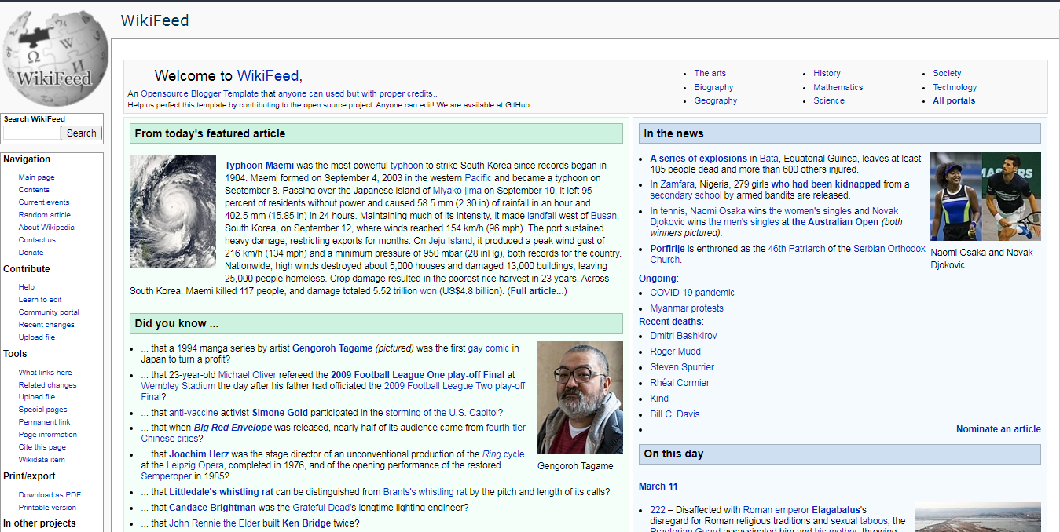Open Bill C. Davis link
The width and height of the screenshot is (1060, 532).
point(674,414)
